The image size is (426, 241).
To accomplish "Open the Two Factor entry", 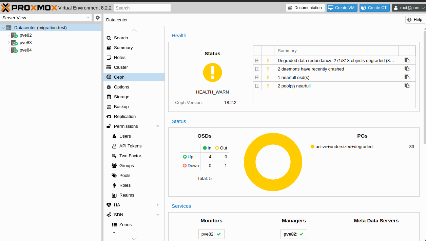I will click(x=134, y=156).
